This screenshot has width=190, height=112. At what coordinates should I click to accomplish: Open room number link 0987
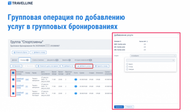pos(27,80)
